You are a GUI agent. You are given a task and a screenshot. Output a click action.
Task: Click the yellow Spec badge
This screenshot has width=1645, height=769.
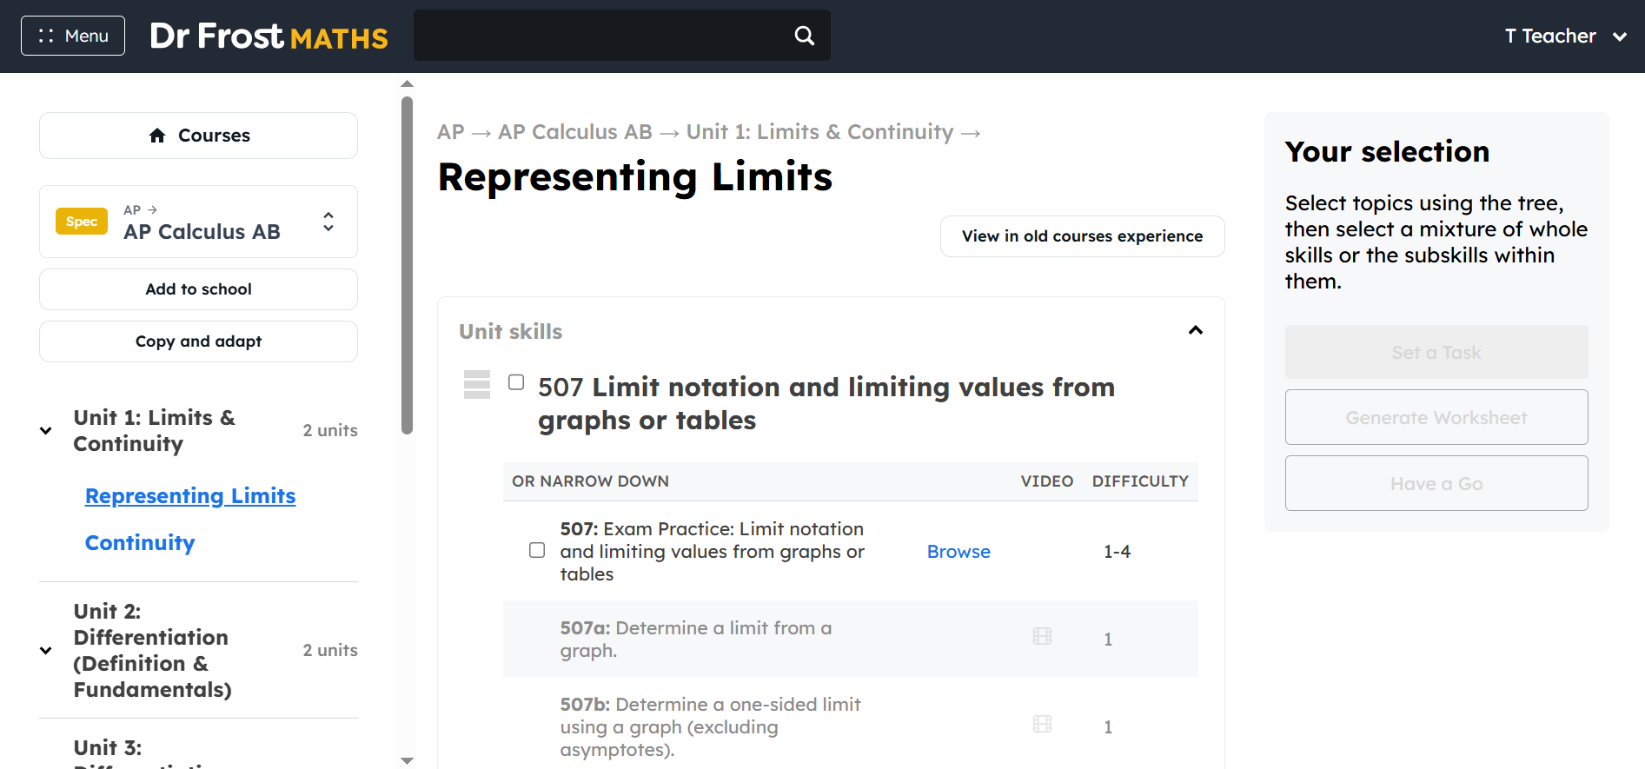click(82, 222)
